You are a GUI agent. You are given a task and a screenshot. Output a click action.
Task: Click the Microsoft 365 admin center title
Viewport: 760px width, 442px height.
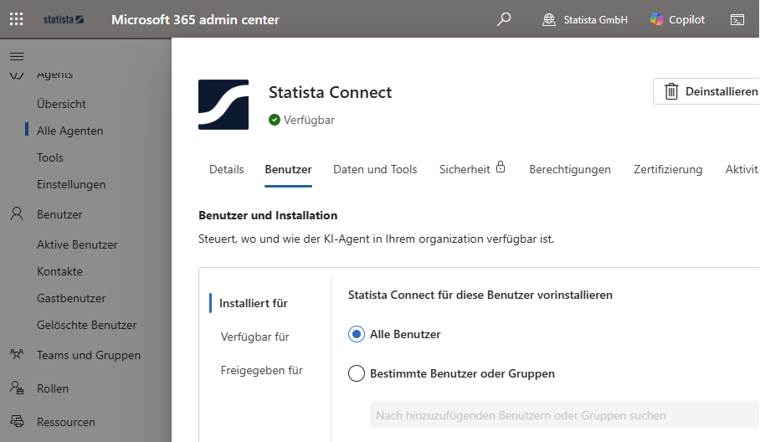pyautogui.click(x=195, y=19)
